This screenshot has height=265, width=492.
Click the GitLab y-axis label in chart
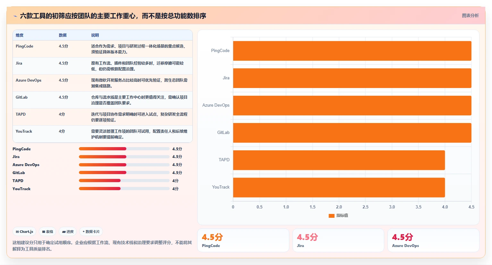click(x=223, y=133)
